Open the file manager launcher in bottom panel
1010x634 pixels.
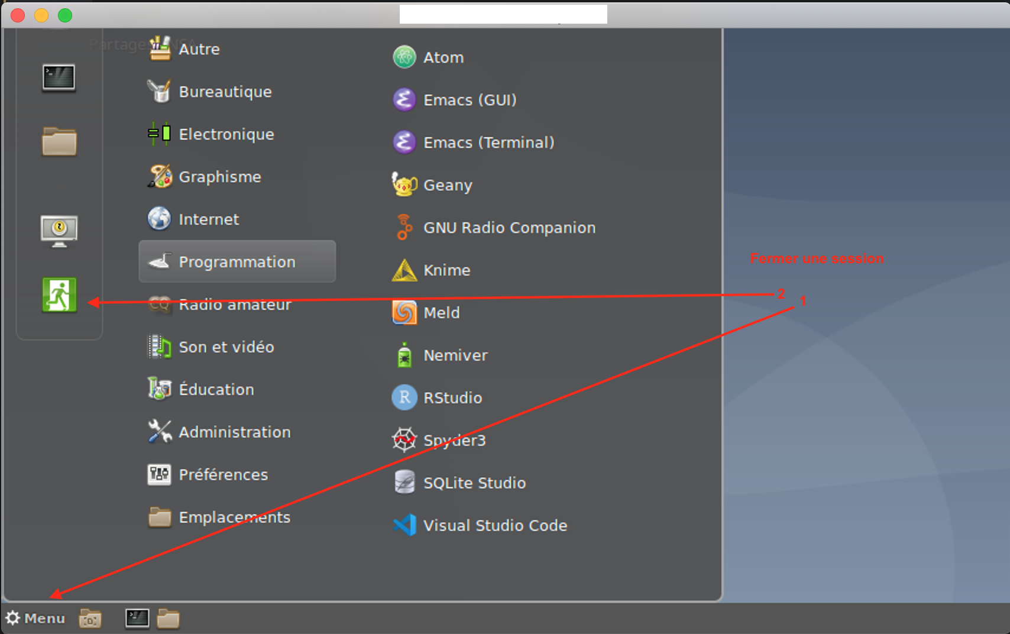[x=169, y=619]
